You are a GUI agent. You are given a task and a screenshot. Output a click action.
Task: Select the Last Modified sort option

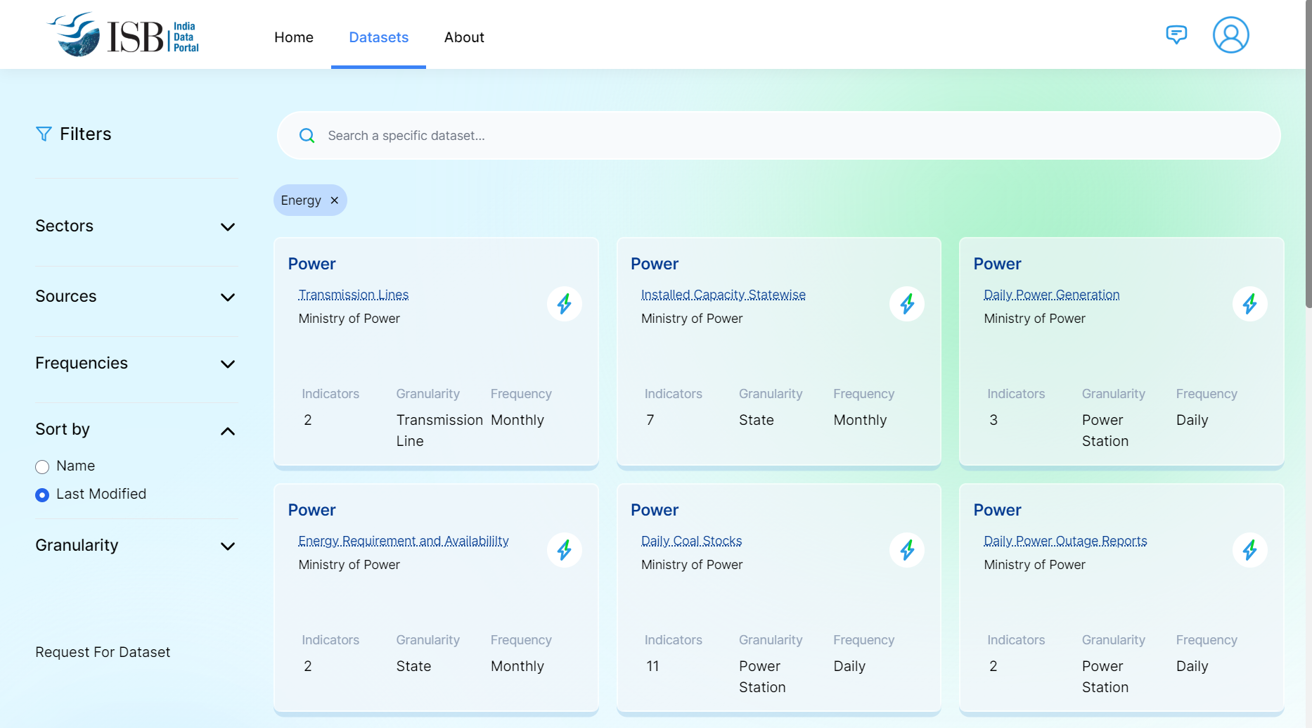(x=42, y=495)
